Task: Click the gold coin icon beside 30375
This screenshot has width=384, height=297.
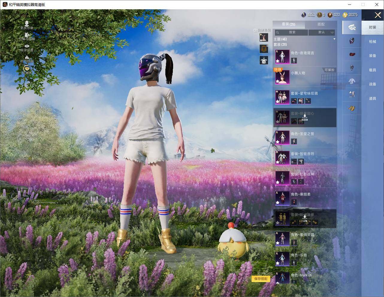Action: (x=345, y=15)
